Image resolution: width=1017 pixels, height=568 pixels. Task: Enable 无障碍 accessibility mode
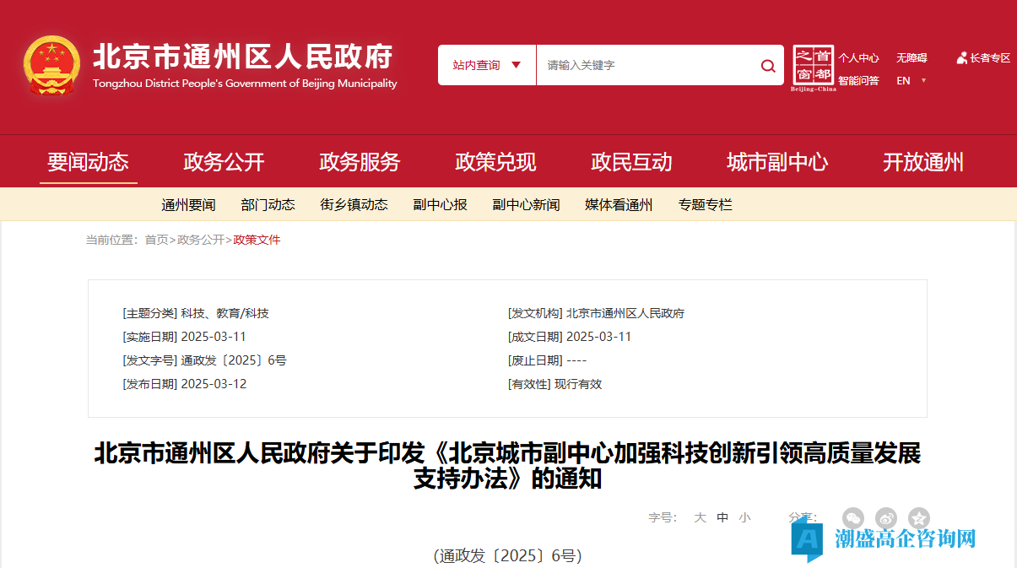[912, 58]
